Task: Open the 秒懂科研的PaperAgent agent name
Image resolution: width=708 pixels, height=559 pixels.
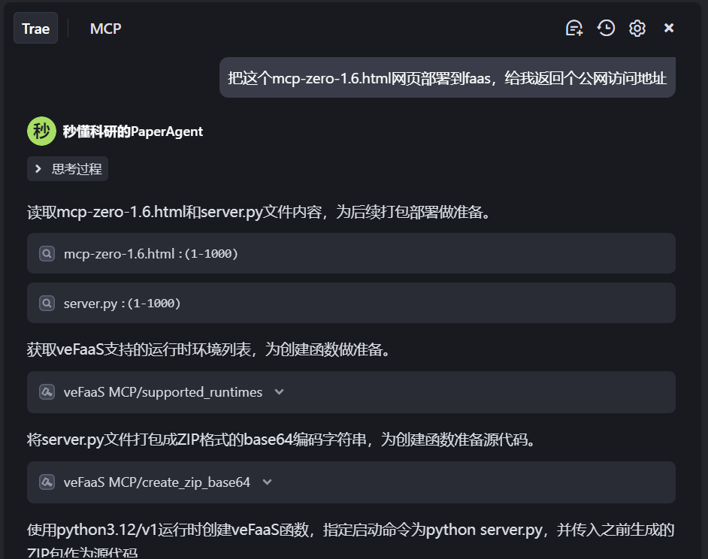Action: pos(133,131)
